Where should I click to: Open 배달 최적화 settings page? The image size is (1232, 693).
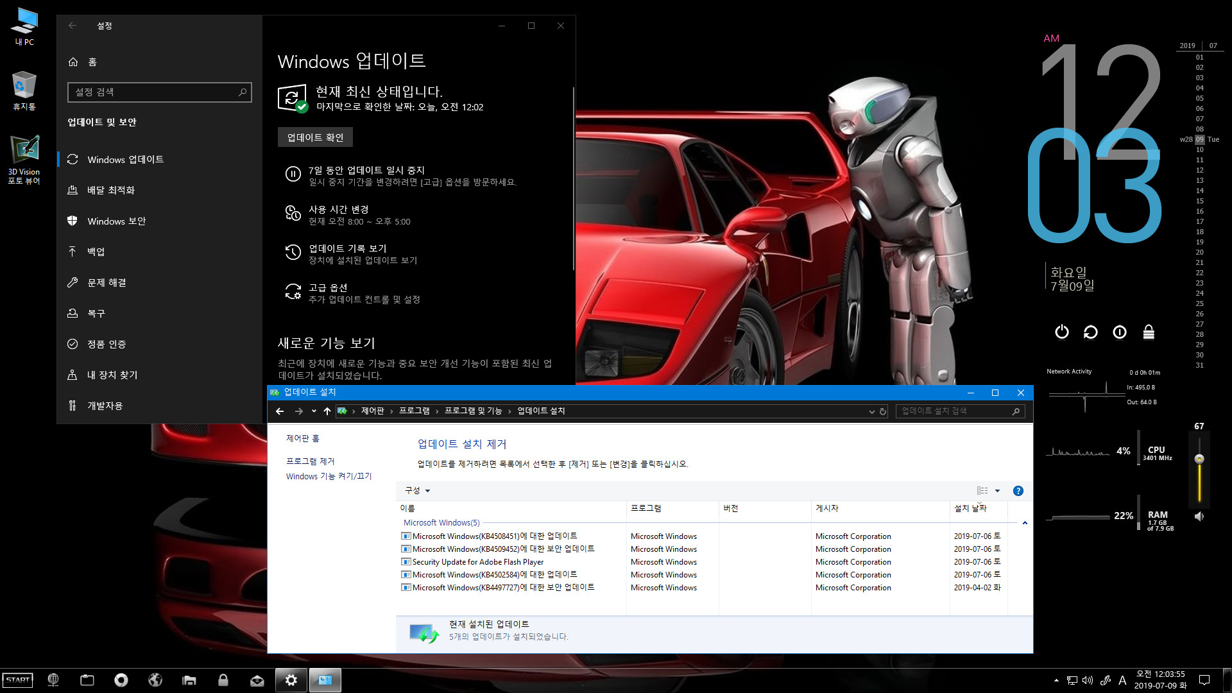pyautogui.click(x=159, y=190)
